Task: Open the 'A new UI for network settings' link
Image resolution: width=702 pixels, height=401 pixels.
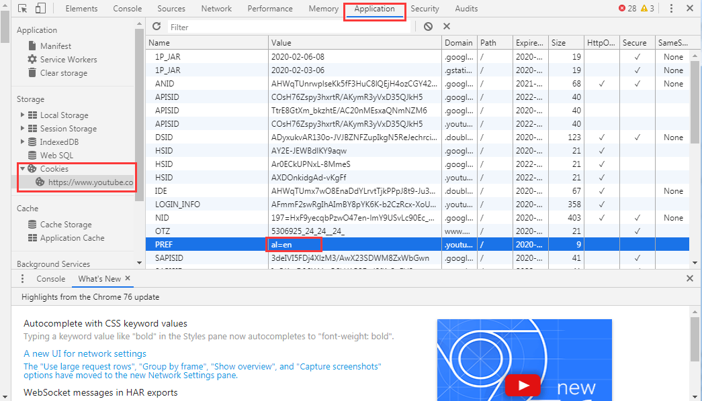Action: click(x=85, y=353)
